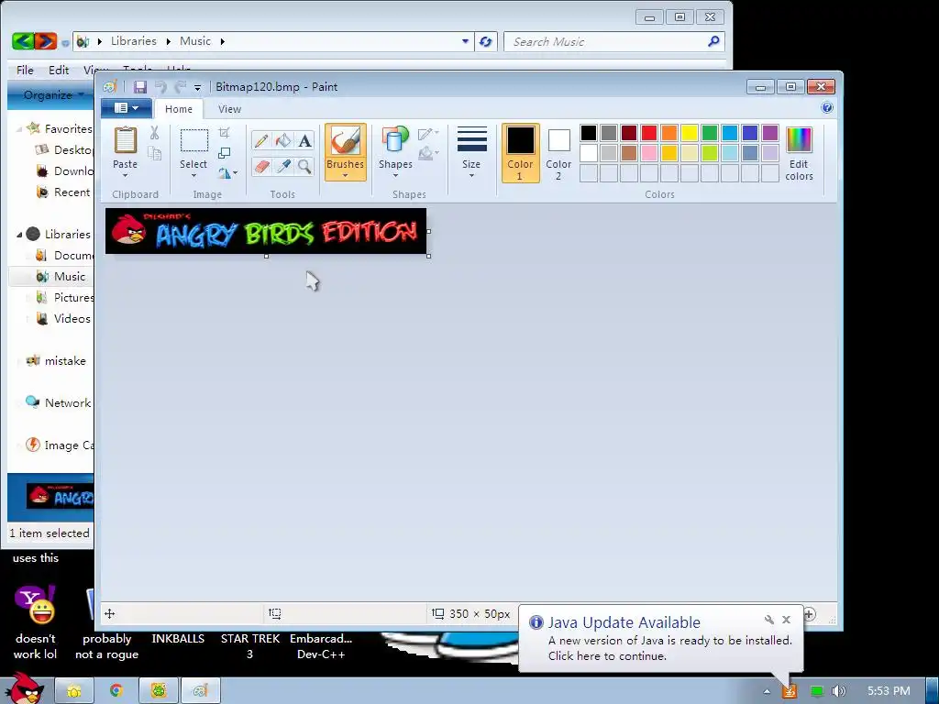Click Music in Explorer address breadcrumb
939x704 pixels.
tap(195, 40)
